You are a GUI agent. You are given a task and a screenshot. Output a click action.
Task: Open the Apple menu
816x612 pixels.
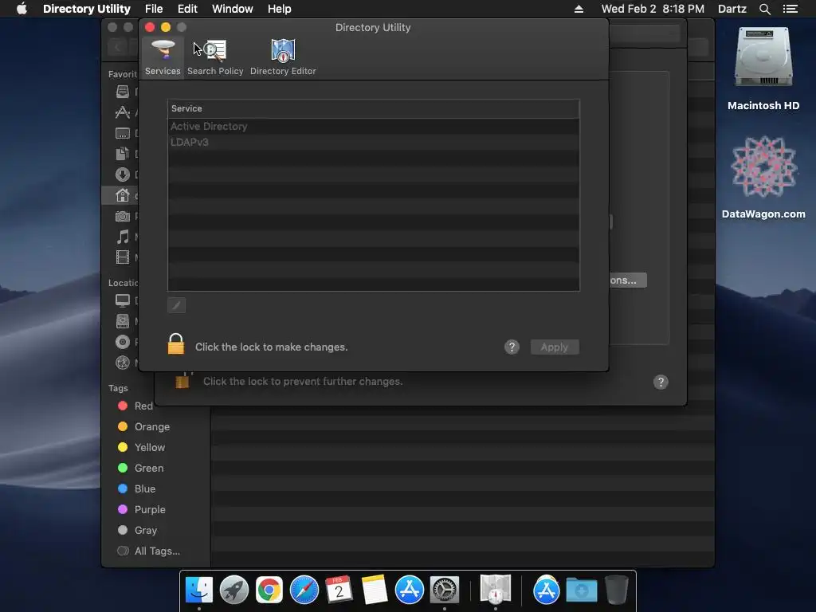tap(22, 9)
